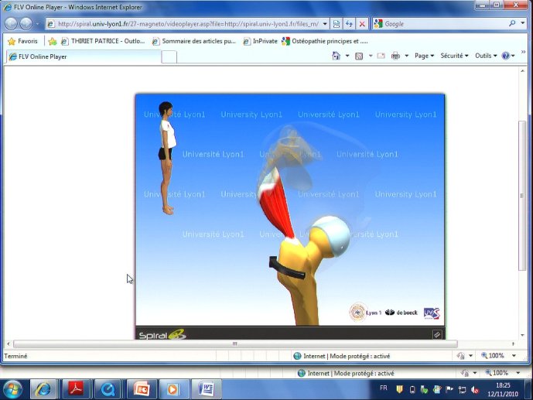This screenshot has height=400, width=533.
Task: Click the vertical scrollbar up arrow
Action: pyautogui.click(x=522, y=71)
